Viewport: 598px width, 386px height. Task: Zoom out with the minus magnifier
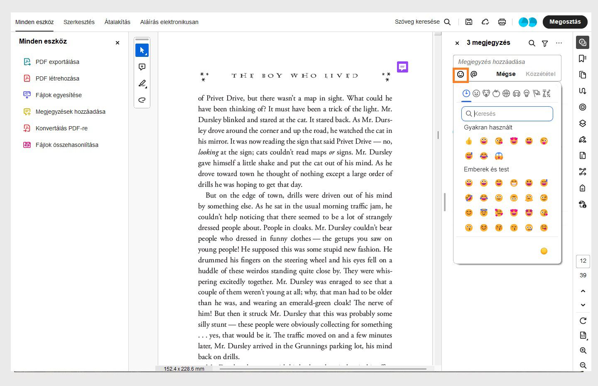point(583,366)
